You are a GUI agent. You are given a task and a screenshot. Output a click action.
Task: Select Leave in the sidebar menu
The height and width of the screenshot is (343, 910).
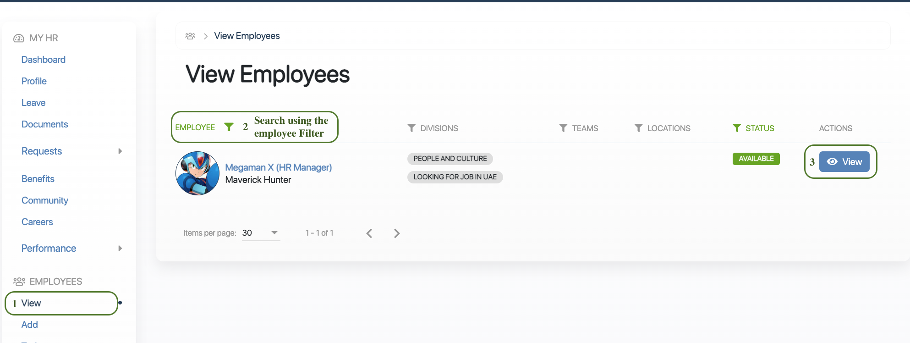coord(33,103)
